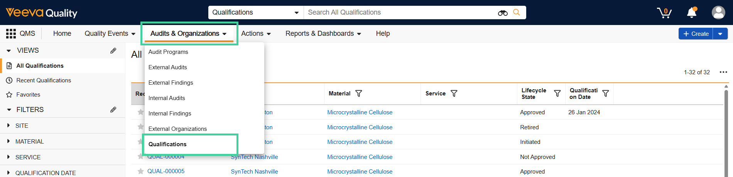Click the vertical scrollbar in the table

click(x=726, y=131)
